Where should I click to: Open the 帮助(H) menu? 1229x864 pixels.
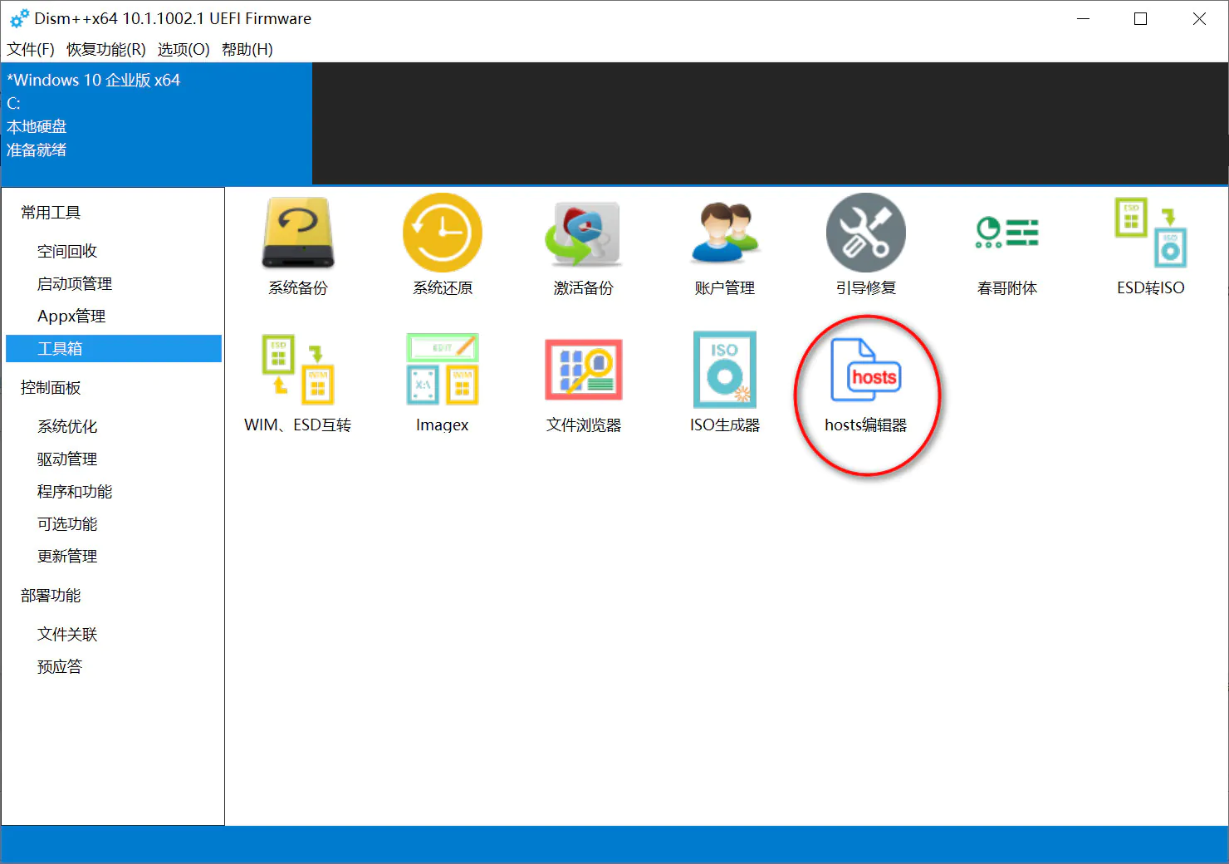pyautogui.click(x=247, y=49)
